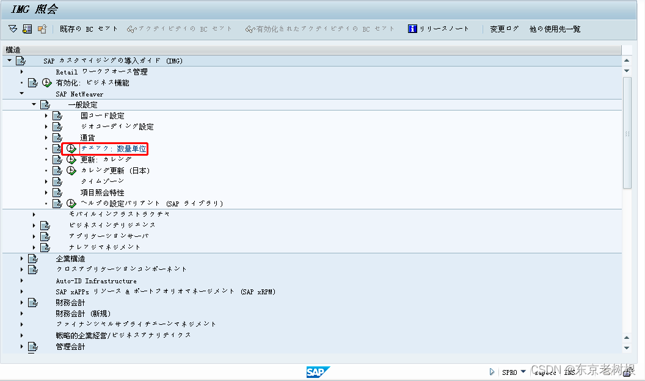Select SAP xAPPs リソース & ポートフォリオマネージメント row

pyautogui.click(x=166, y=292)
